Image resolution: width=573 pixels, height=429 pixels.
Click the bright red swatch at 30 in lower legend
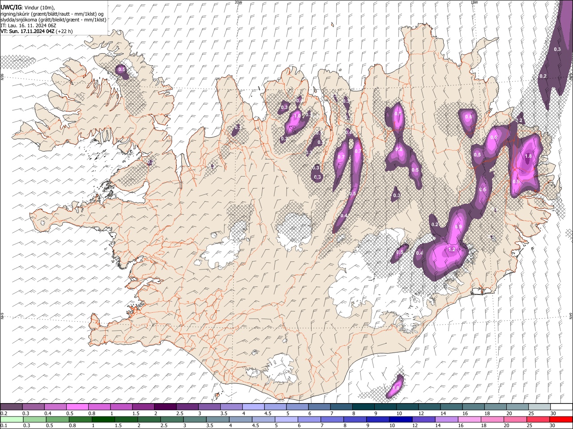pos(561,419)
